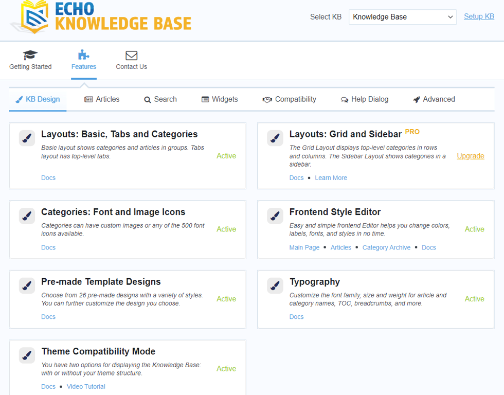Screen dimensions: 504x395
Task: Toggle Active on Frontend Style Editor
Action: pyautogui.click(x=474, y=229)
